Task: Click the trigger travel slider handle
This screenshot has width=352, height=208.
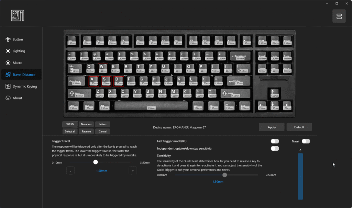Action: tap(96, 162)
